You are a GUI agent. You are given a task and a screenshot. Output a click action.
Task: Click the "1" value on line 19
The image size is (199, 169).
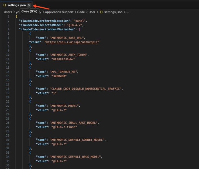point(54,93)
